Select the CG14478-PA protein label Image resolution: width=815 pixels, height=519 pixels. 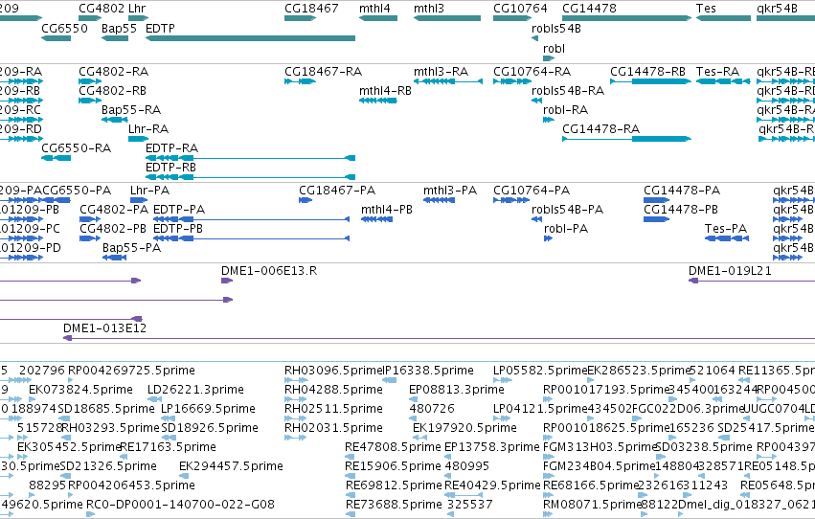point(682,191)
